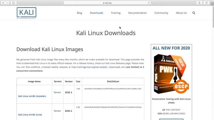Open the Training menu item
This screenshot has width=214, height=120.
116,13
